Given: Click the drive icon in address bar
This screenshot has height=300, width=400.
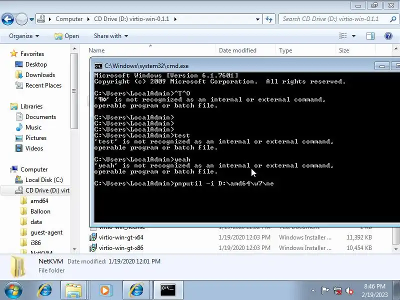Looking at the screenshot, I should [41, 19].
